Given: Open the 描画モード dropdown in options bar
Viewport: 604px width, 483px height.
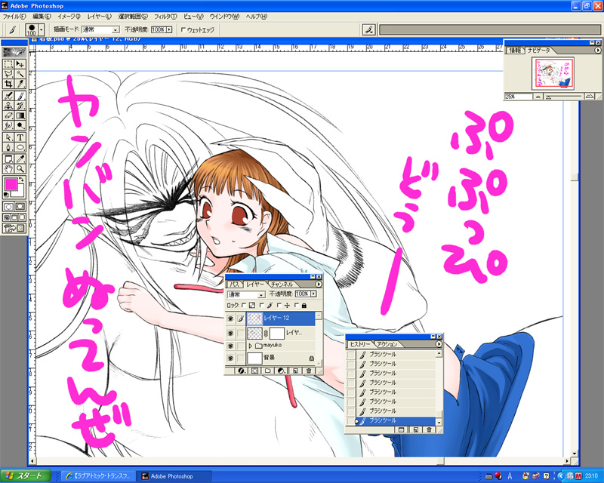Looking at the screenshot, I should [100, 29].
